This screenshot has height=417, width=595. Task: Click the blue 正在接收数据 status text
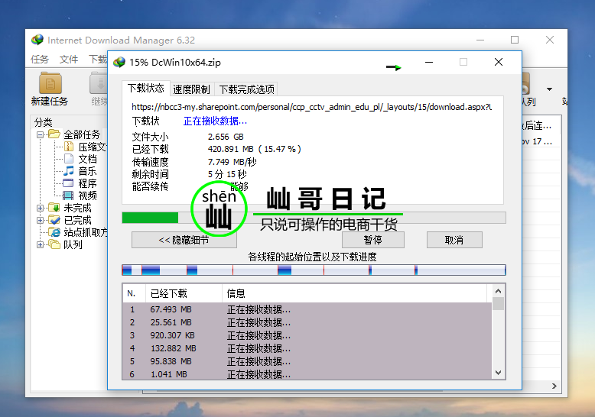215,121
